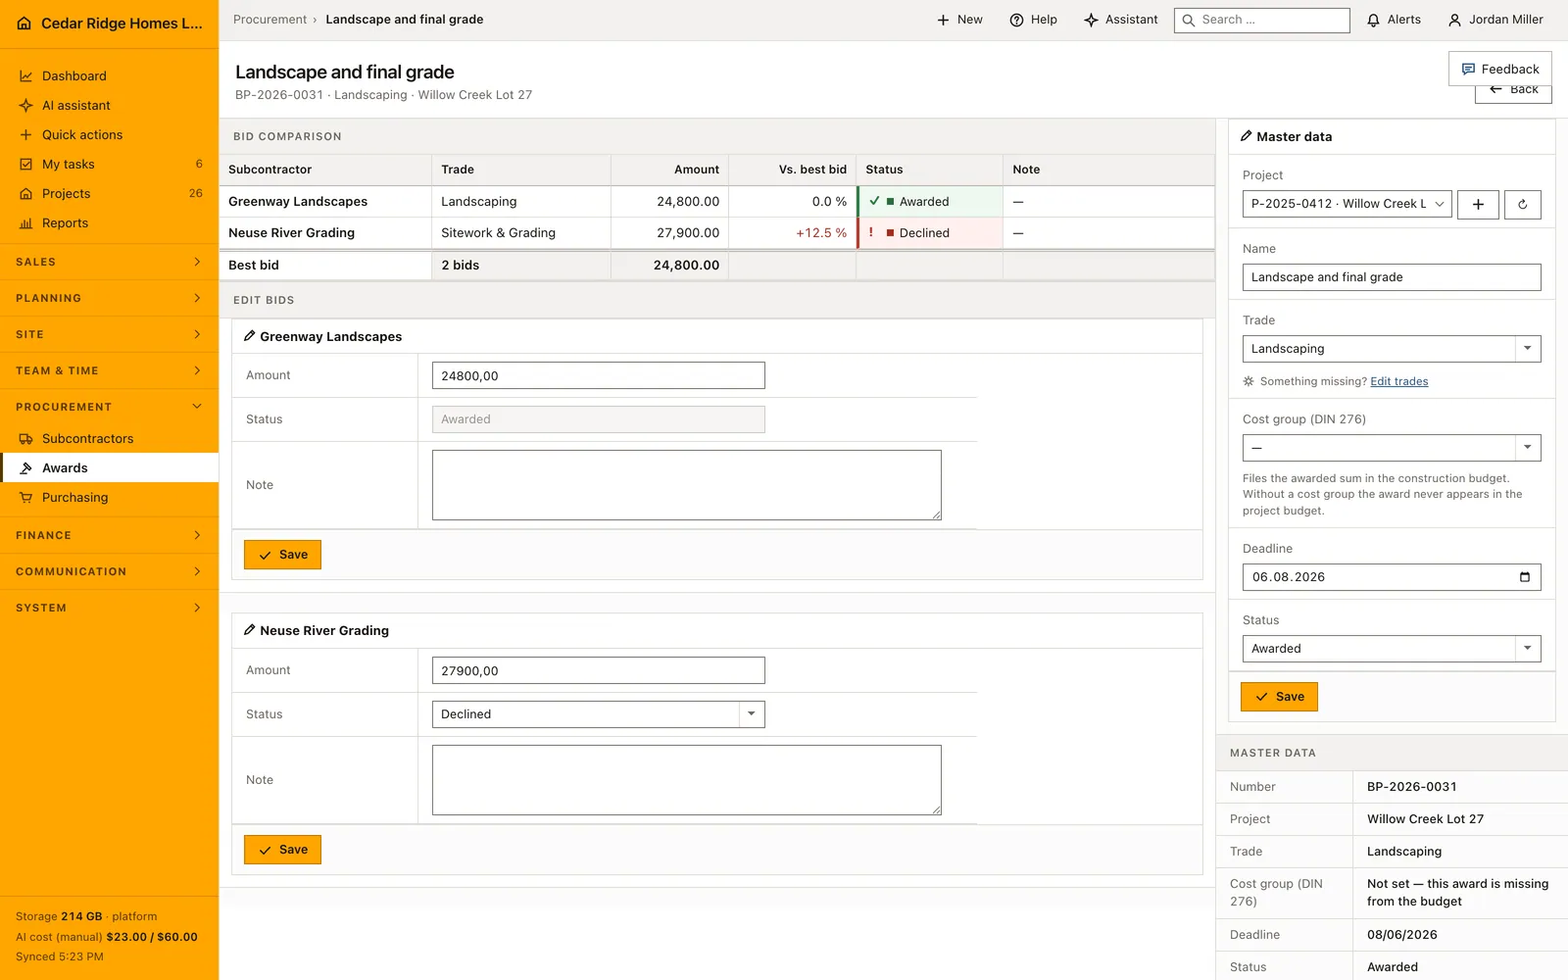The height and width of the screenshot is (980, 1568).
Task: Click the +12.5 % value
Action: click(821, 233)
